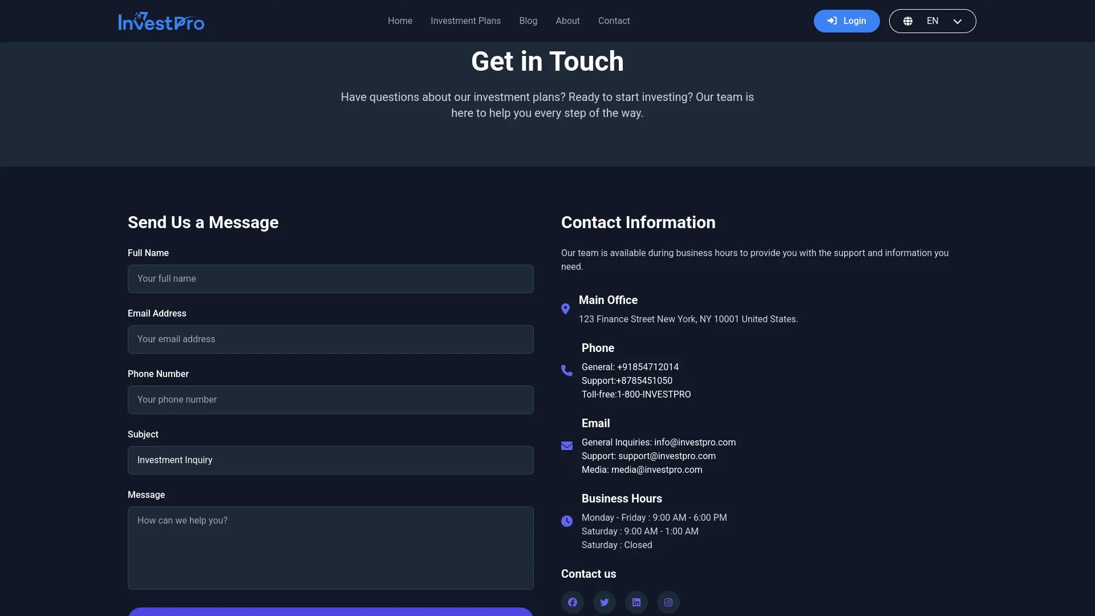Open the About page link

click(567, 21)
